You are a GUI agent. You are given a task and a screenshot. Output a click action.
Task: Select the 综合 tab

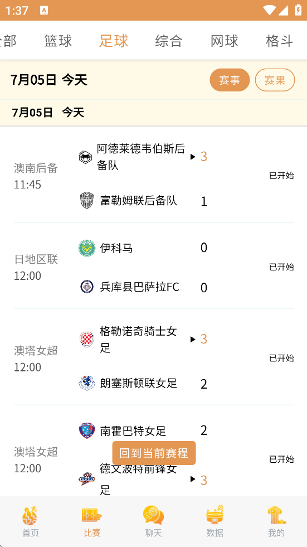pos(169,41)
